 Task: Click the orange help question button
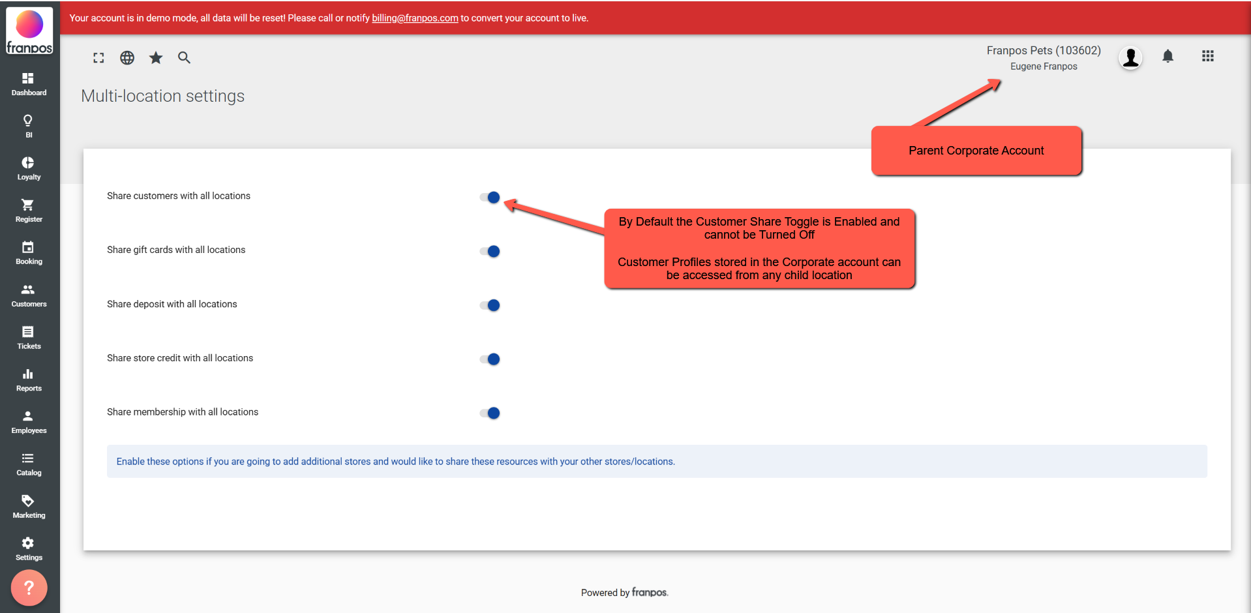(29, 588)
